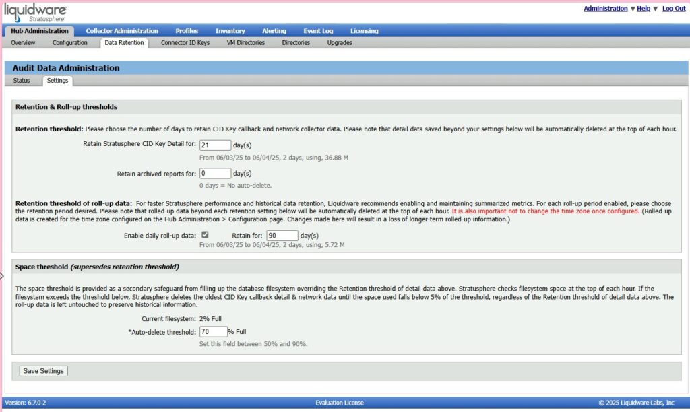This screenshot has width=690, height=412.
Task: Click the 'Current filesystem: 2% Full' value
Action: point(210,319)
